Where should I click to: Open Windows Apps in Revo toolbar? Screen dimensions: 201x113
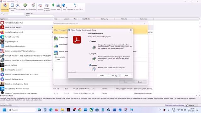pos(12,7)
